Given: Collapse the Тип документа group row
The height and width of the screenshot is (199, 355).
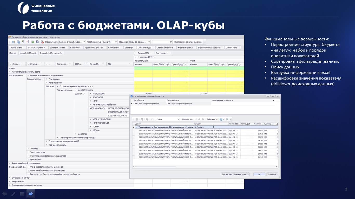Looking at the screenshot, I should (x=136, y=127).
